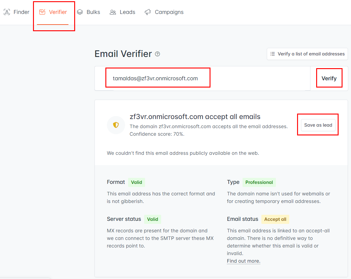Open Verify a list of email addresses
The width and height of the screenshot is (351, 279).
(x=307, y=54)
